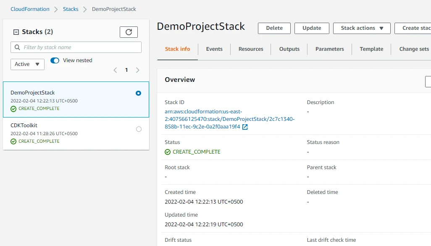Collapse the Stacks panel using the minus icon
Viewport: 431px width, 246px height.
pyautogui.click(x=16, y=32)
